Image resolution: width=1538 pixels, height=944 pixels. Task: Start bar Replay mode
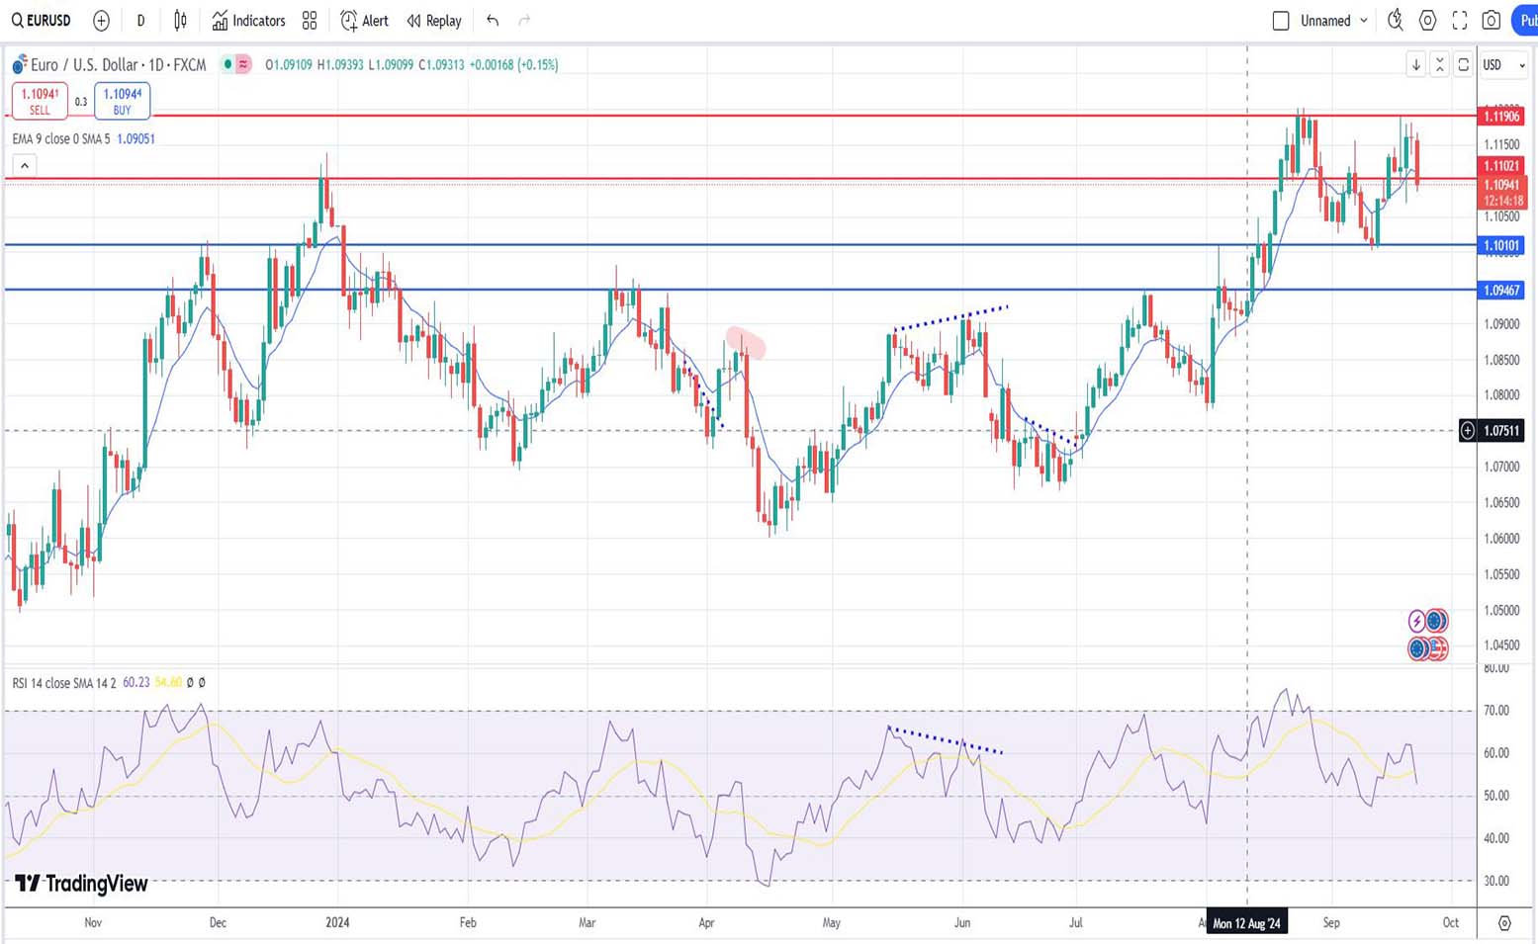click(434, 21)
